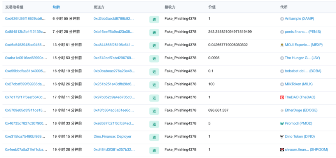Click the shroom.finance token icon
The width and height of the screenshot is (336, 158).
282,149
